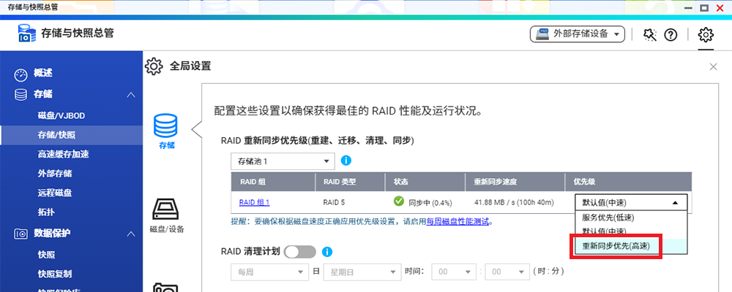Select 服务优先(低速) priority option
The image size is (732, 292).
coord(631,217)
